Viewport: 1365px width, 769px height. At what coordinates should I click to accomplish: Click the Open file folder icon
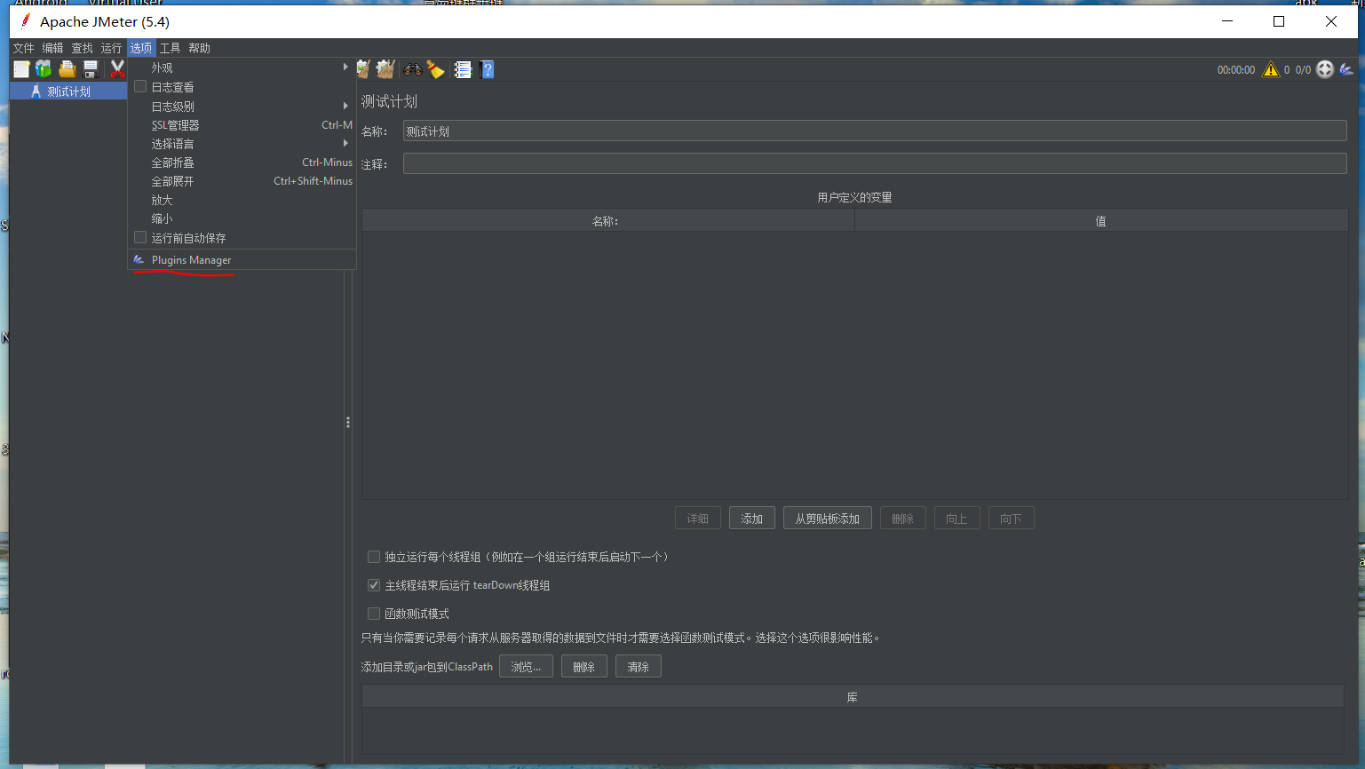click(x=67, y=69)
